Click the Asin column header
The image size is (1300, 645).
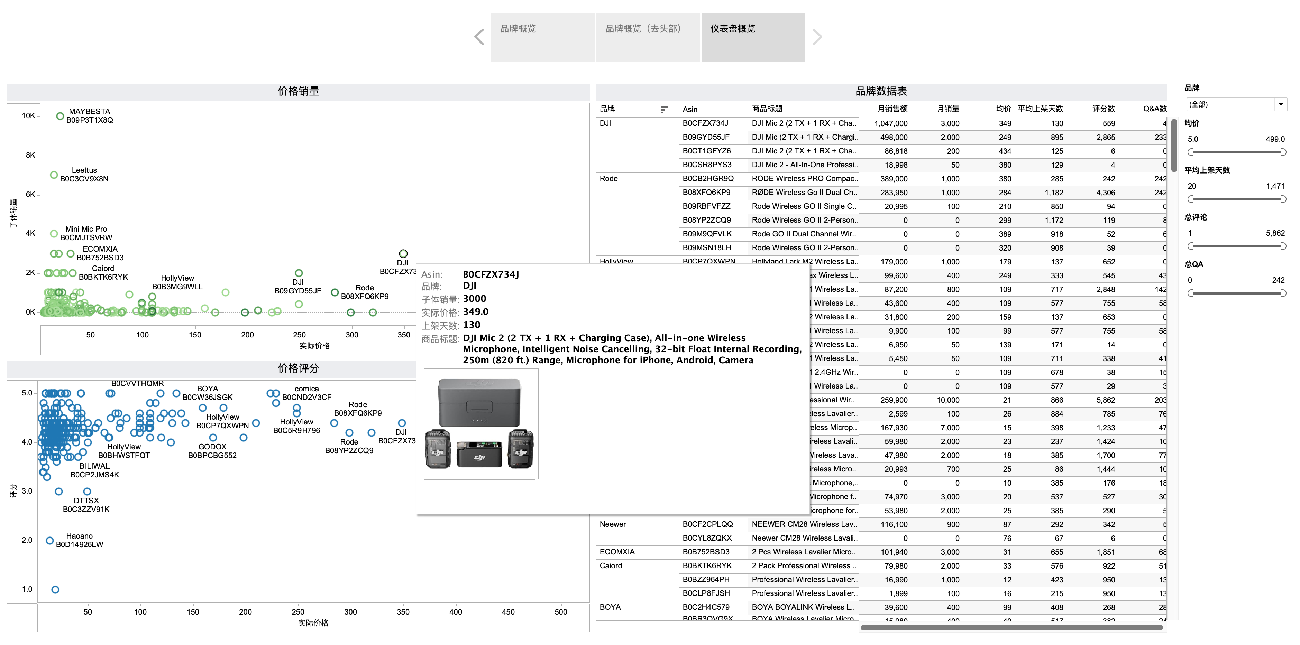(x=690, y=110)
